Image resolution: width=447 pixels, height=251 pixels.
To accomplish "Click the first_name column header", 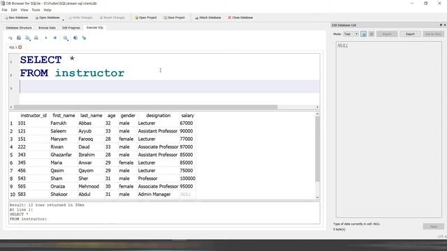I will [x=64, y=116].
